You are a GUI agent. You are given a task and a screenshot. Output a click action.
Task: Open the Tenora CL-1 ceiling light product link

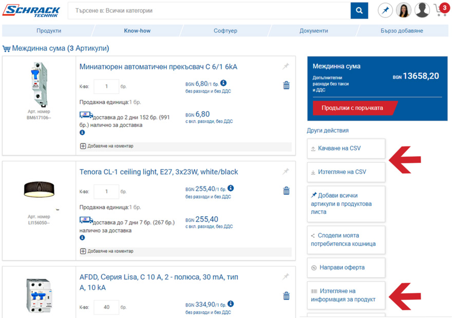[x=159, y=172]
